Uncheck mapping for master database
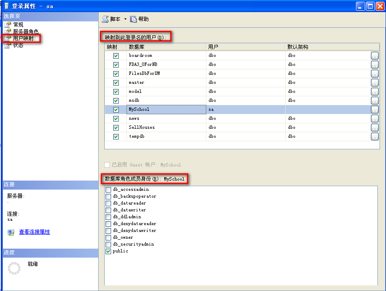 tap(116, 83)
